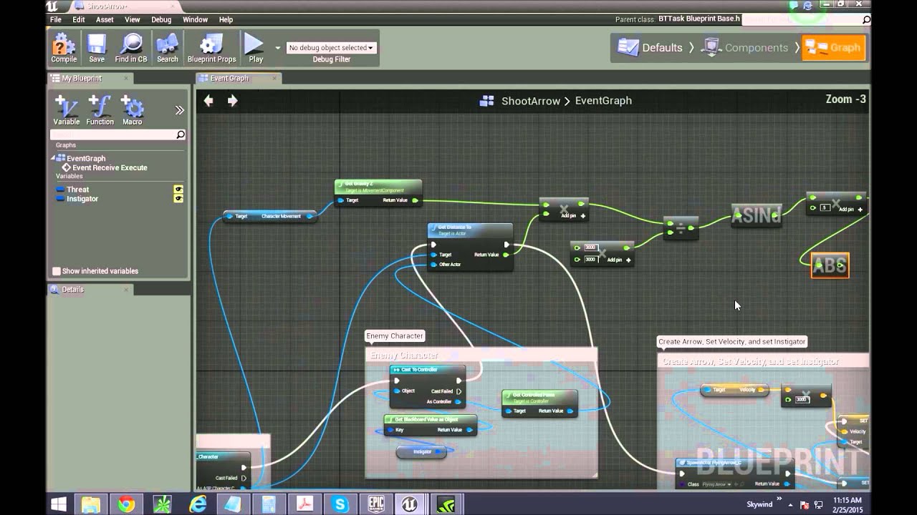Open Blueprint Props
Viewport: 917px width, 515px height.
pos(211,48)
